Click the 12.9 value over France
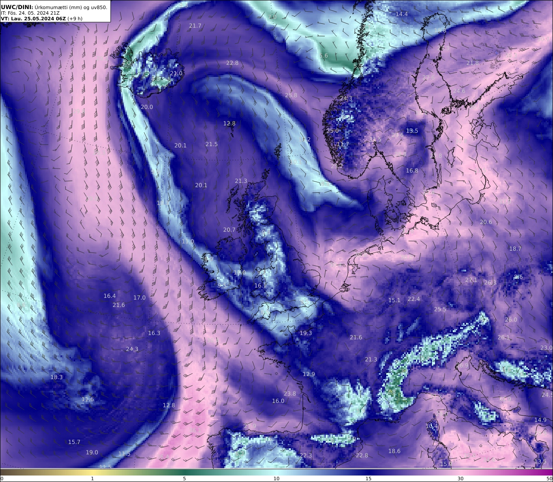This screenshot has width=553, height=482. (309, 374)
